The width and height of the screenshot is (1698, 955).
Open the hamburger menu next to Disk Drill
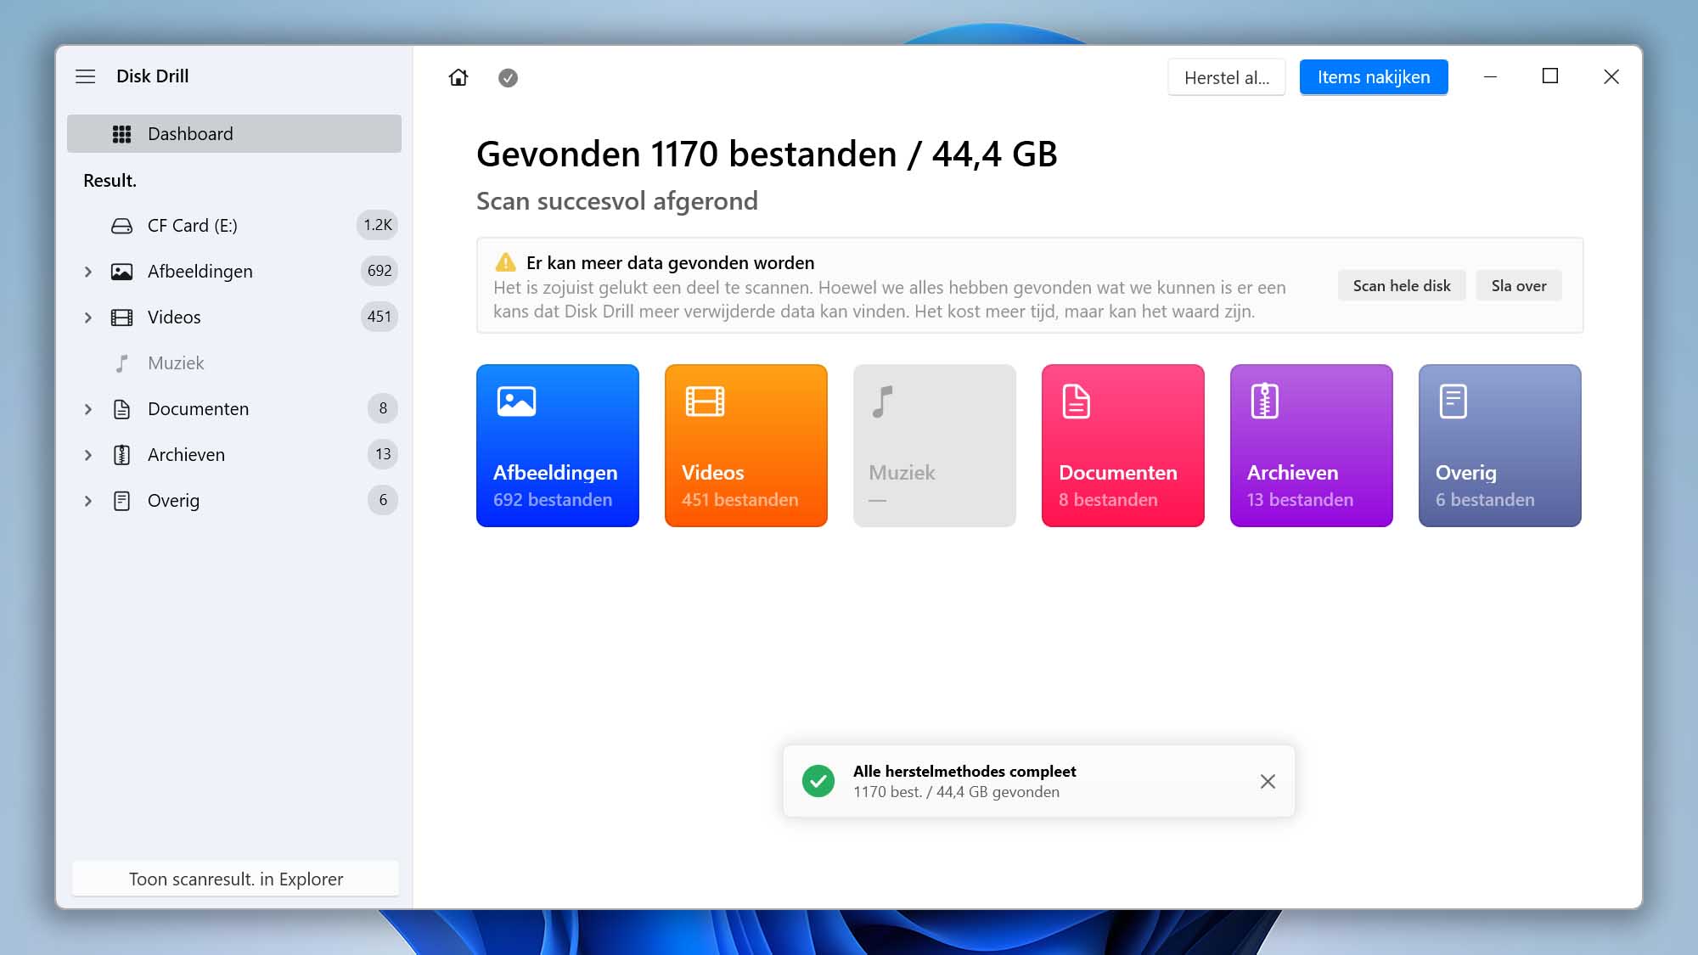(x=85, y=76)
